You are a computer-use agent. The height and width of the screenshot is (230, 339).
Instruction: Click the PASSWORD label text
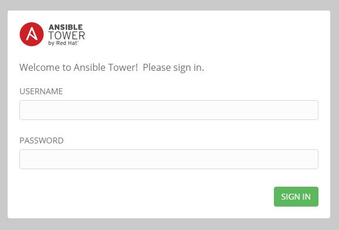click(42, 140)
